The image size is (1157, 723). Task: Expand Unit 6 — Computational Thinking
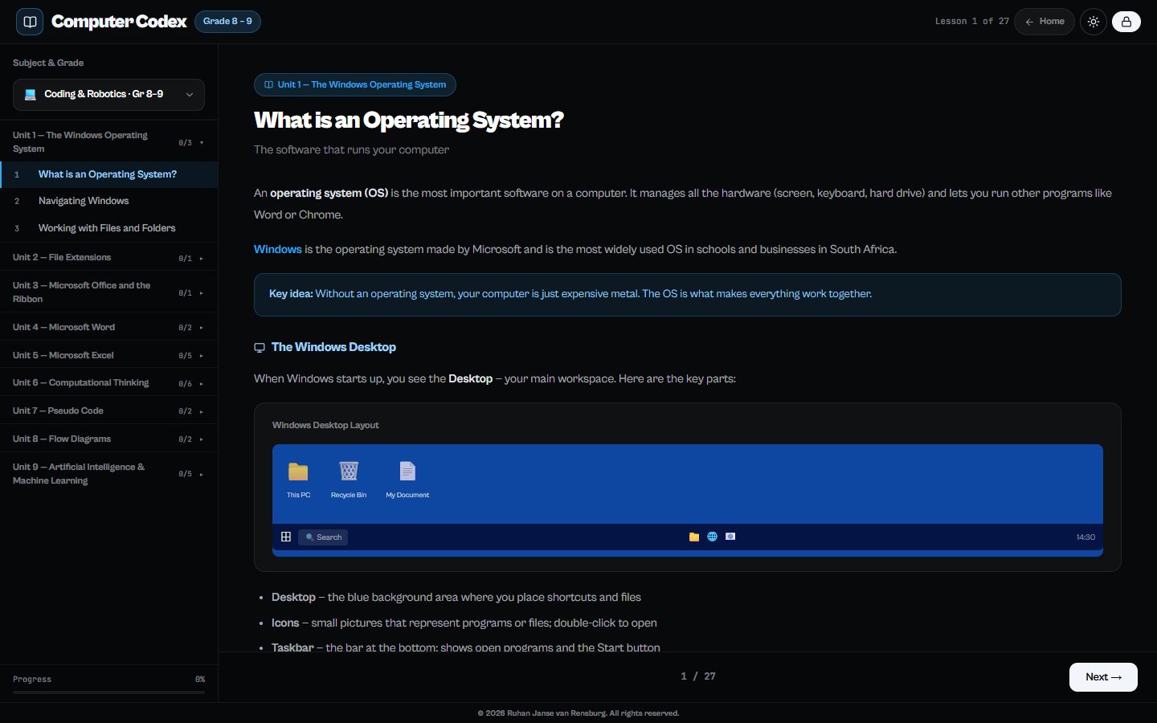[x=108, y=383]
